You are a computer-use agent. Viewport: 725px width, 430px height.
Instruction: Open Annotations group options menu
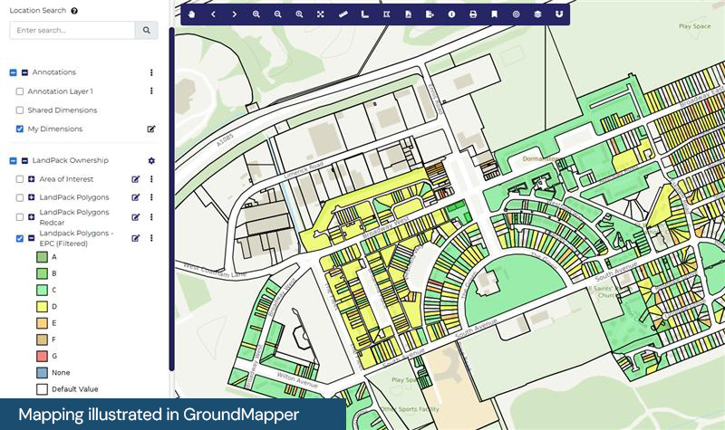151,72
